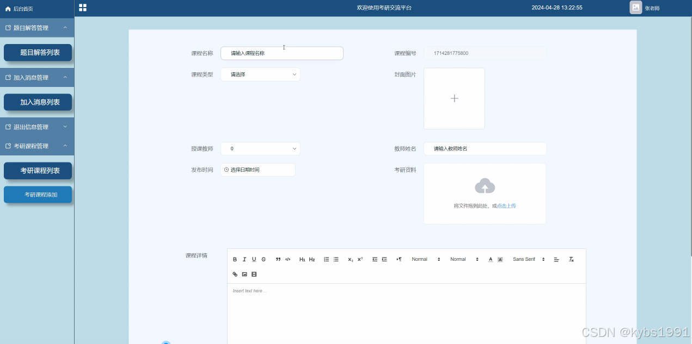Viewport: 692px width, 344px height.
Task: Click the cloud upload icon
Action: point(485,186)
